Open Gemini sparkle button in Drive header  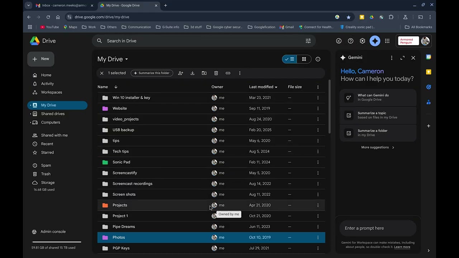tap(375, 41)
